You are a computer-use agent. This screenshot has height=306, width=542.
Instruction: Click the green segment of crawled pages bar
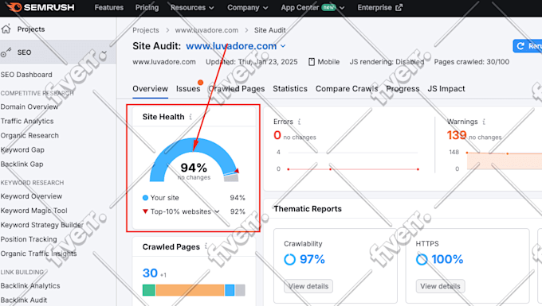pos(148,290)
